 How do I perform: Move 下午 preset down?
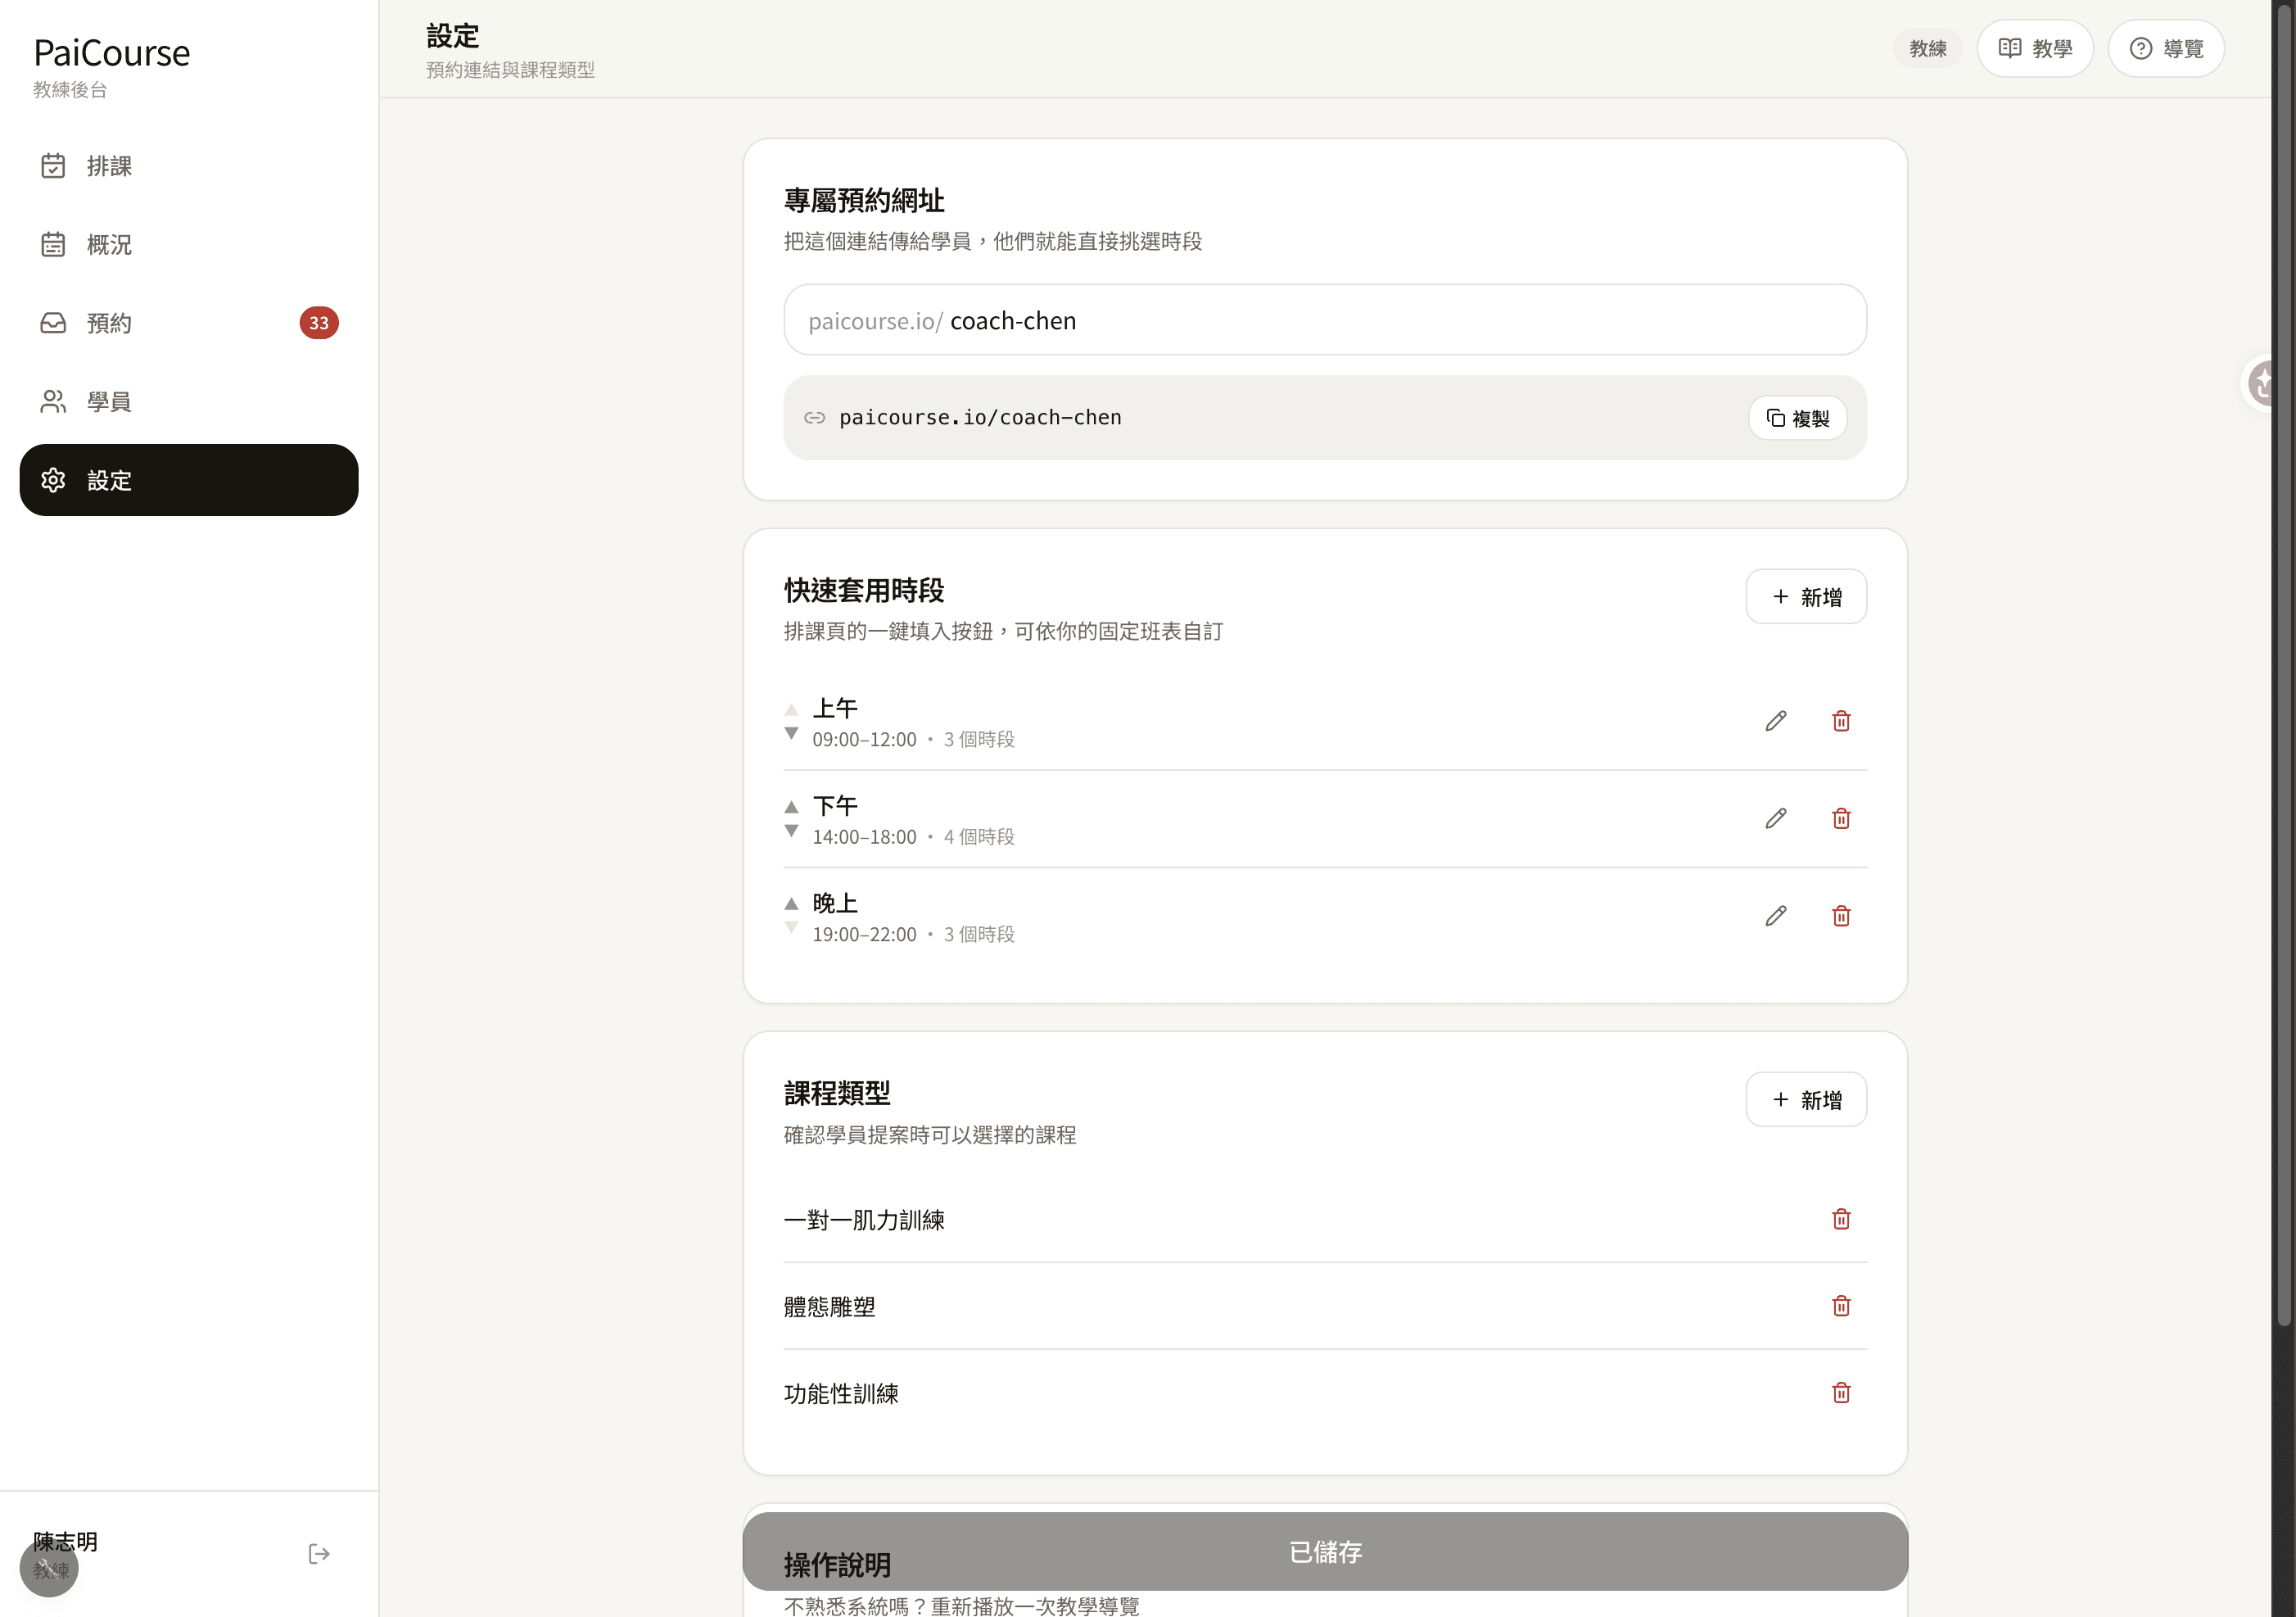click(x=792, y=831)
